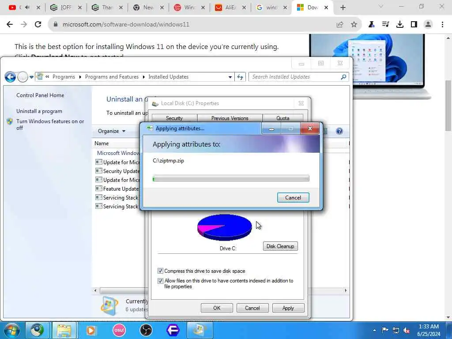Click the browser forward arrow
The height and width of the screenshot is (339, 452).
tap(24, 24)
